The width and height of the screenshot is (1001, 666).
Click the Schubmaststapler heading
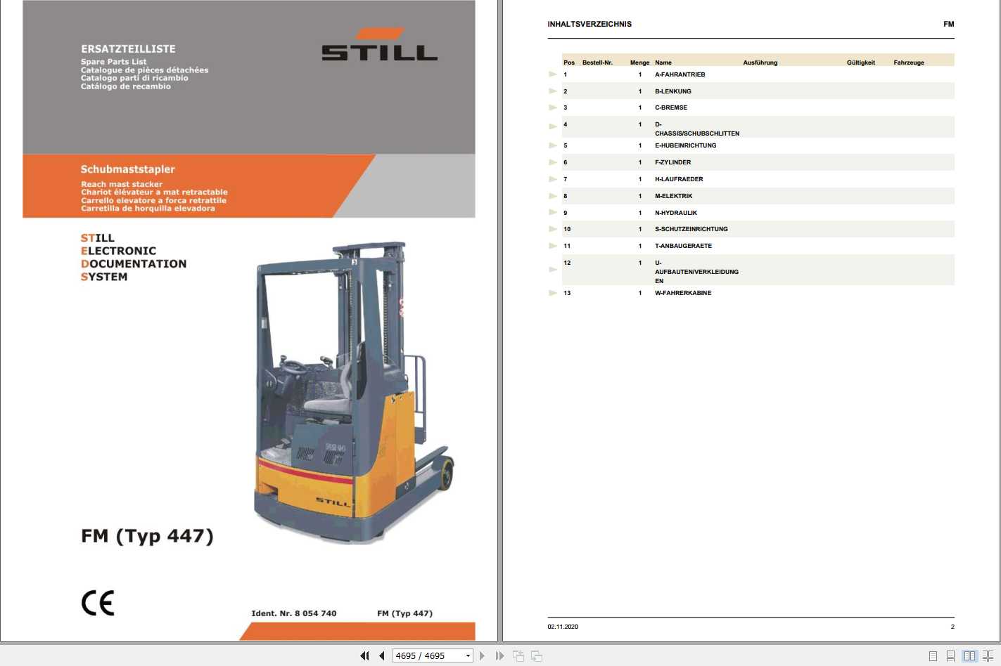(x=127, y=169)
